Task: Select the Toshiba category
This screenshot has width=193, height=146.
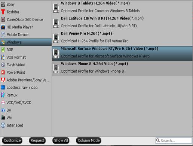Action: 26,12
